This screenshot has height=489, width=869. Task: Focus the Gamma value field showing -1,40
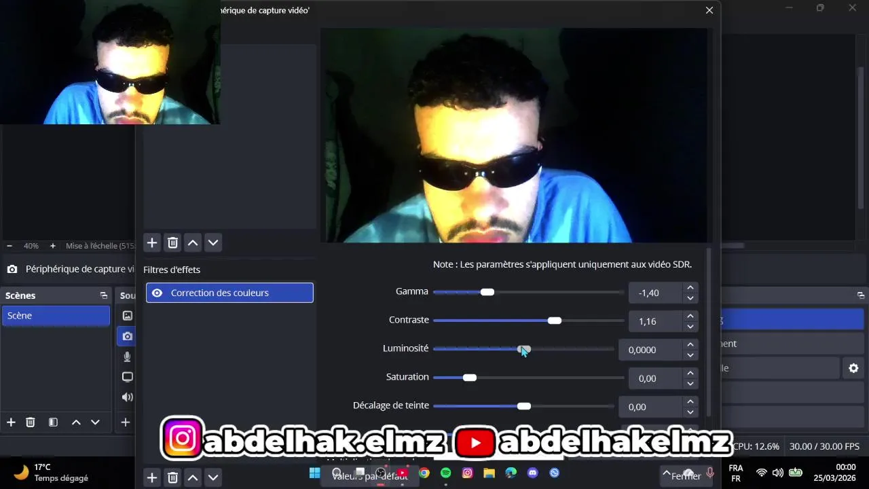656,293
